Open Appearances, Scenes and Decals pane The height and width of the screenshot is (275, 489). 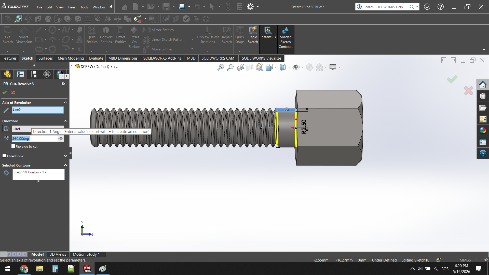[x=483, y=130]
